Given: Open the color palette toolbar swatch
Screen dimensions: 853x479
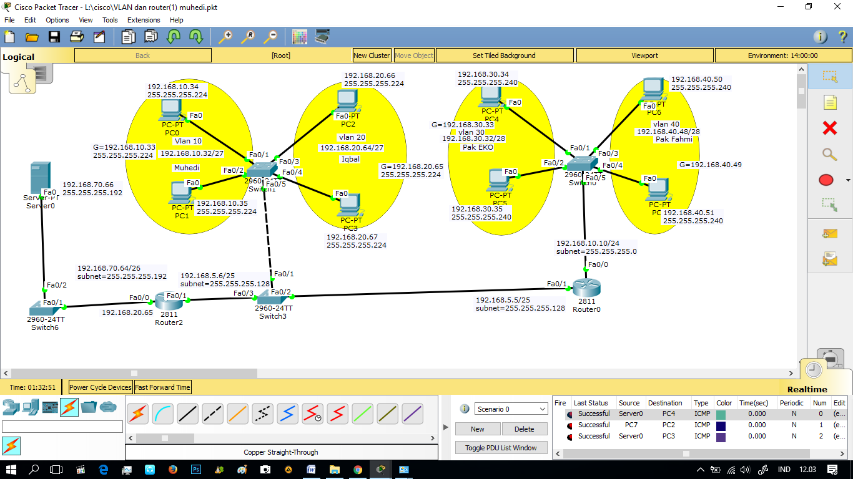Looking at the screenshot, I should [x=300, y=36].
